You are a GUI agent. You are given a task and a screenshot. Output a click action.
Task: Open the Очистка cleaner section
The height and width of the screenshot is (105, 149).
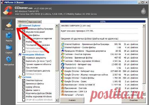9,25
